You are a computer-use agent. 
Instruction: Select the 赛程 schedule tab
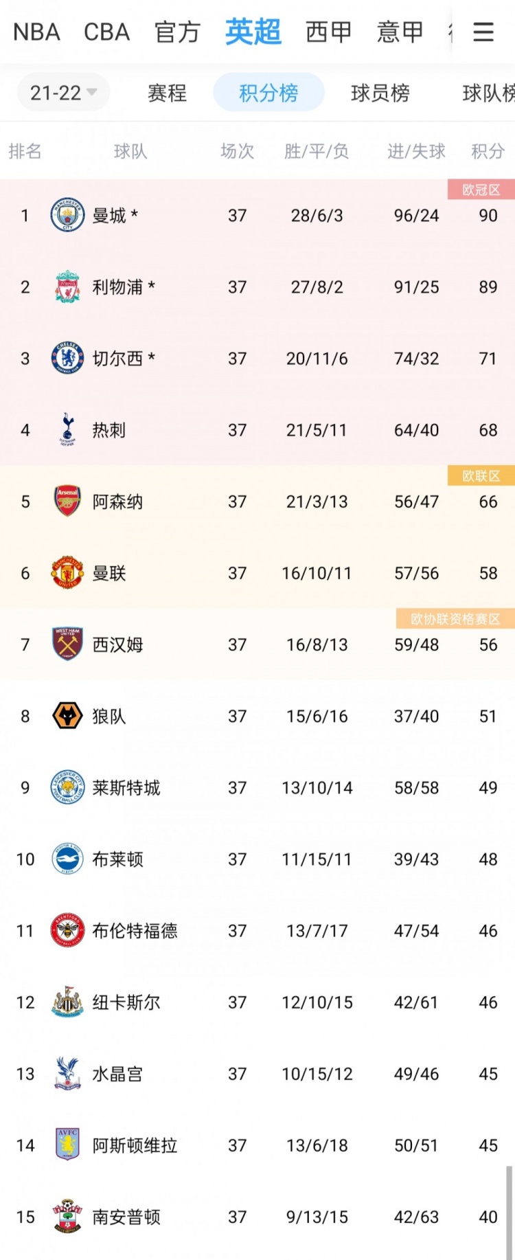click(167, 93)
